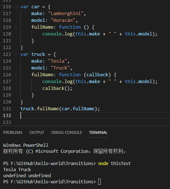
Task: Click the function keyword on line 119
Action: [70, 27]
